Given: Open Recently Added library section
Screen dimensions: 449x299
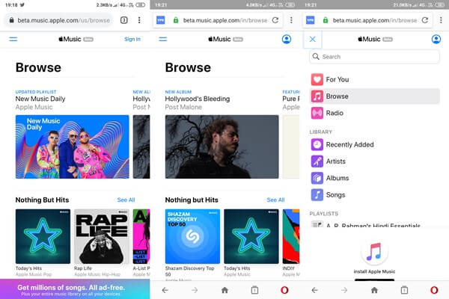Looking at the screenshot, I should coord(375,144).
